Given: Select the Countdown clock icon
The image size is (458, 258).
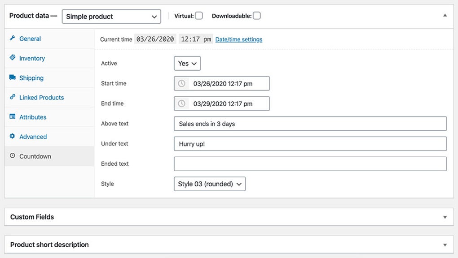Looking at the screenshot, I should coord(13,156).
